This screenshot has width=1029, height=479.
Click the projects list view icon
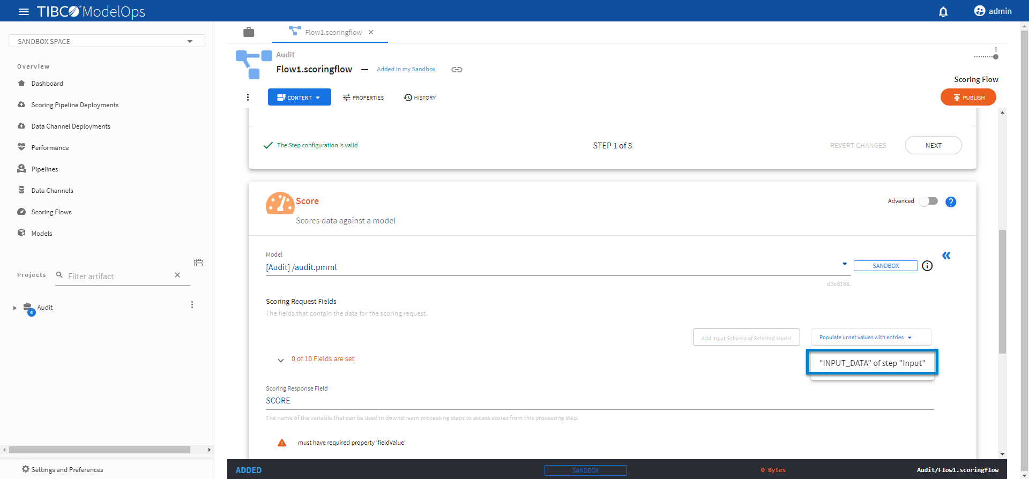coord(198,263)
